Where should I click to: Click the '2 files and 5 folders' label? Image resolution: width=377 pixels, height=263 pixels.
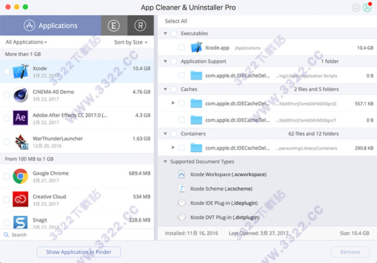(316, 89)
